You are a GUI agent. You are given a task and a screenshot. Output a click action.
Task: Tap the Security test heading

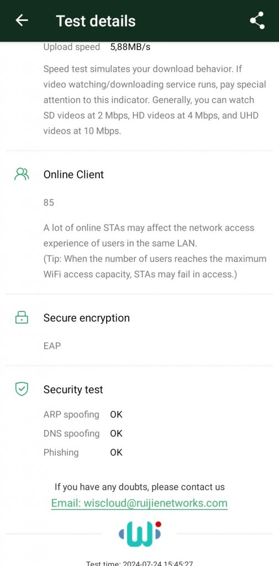(73, 390)
